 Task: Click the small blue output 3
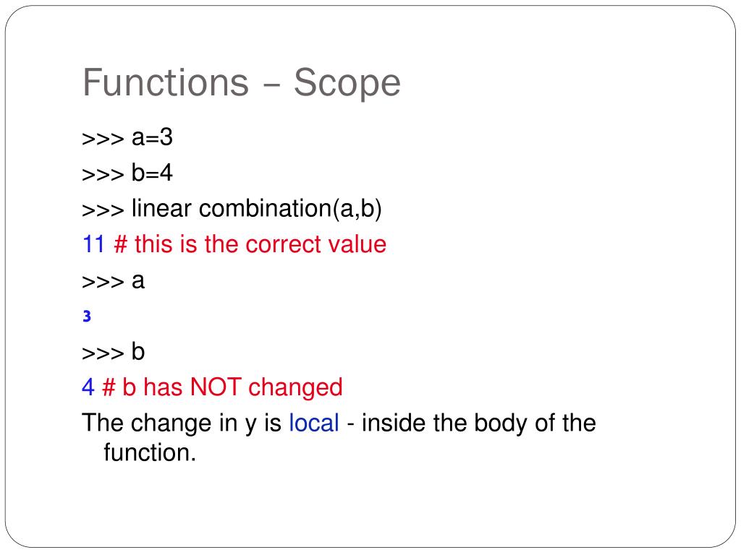point(87,317)
